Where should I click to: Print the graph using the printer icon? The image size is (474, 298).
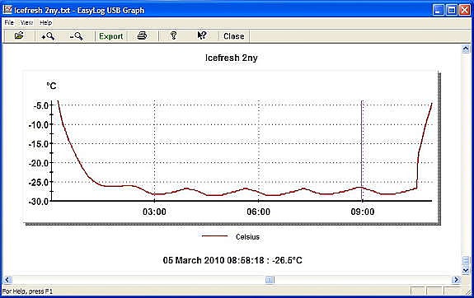click(142, 35)
